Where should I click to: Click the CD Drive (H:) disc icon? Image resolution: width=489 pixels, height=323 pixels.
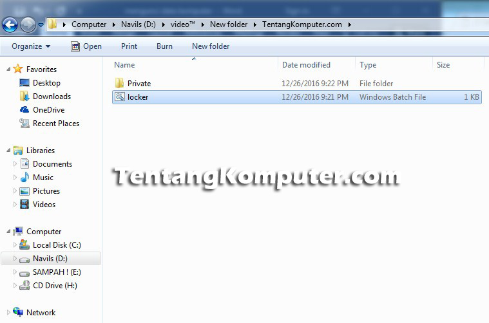24,285
